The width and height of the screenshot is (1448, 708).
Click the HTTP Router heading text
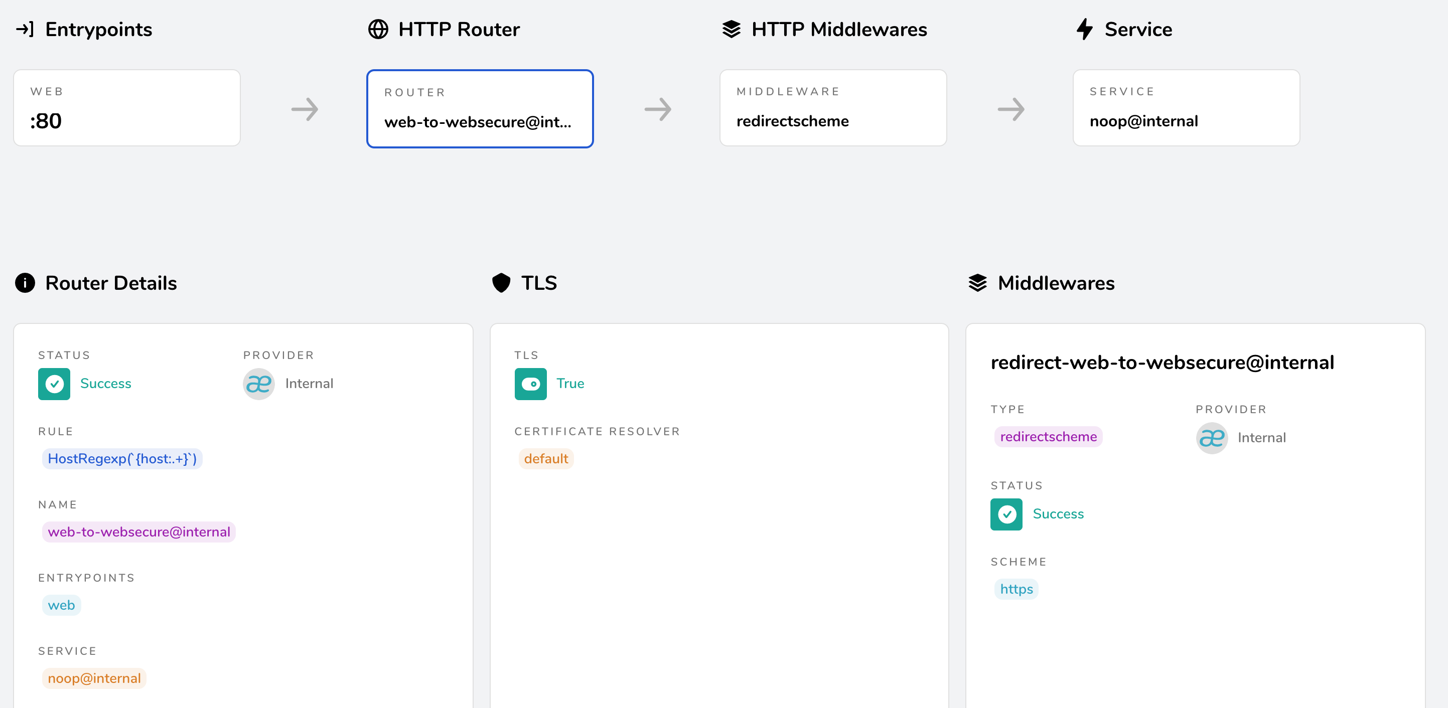tap(459, 29)
